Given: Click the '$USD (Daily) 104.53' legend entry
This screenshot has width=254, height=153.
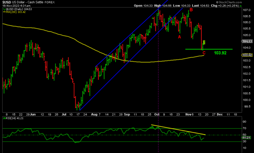Looking at the screenshot, I should 18,9.
